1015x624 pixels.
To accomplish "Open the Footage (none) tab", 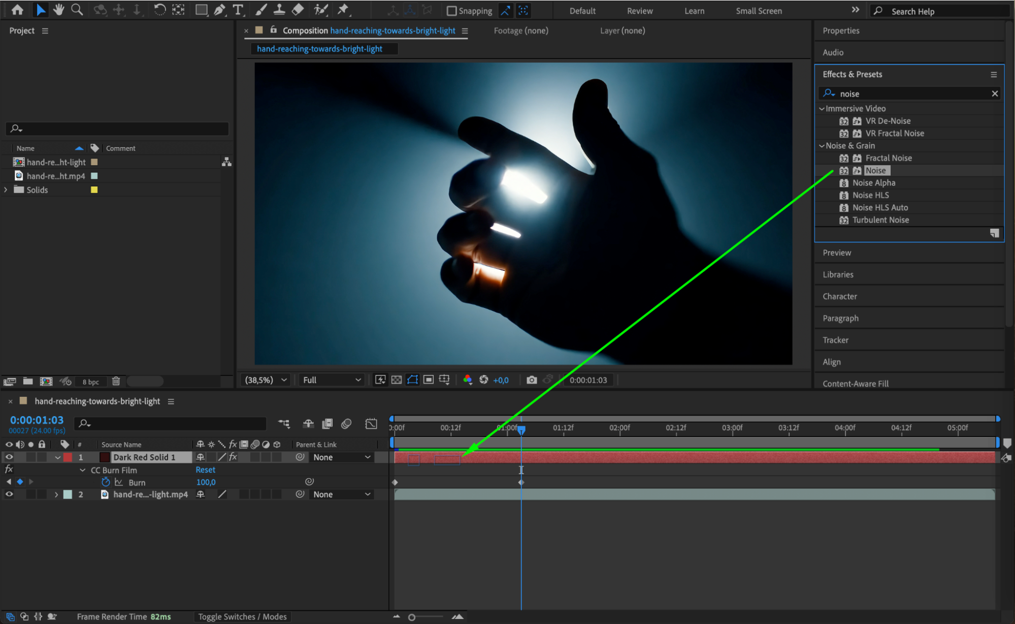I will pyautogui.click(x=521, y=30).
